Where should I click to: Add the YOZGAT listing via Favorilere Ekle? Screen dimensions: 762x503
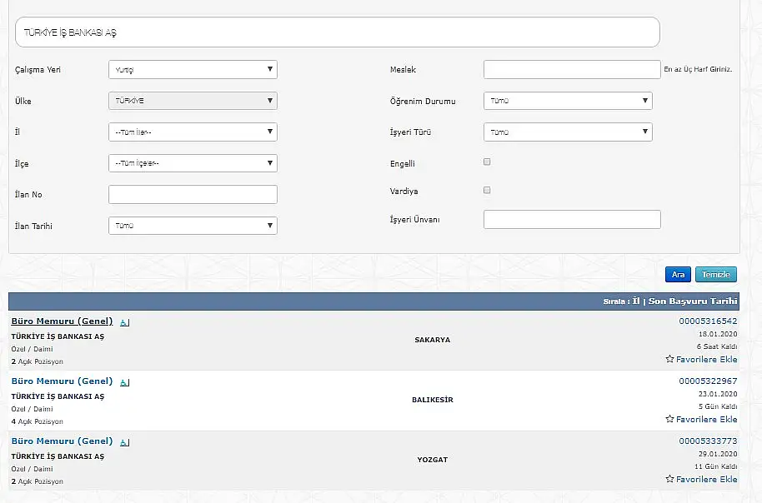tap(707, 479)
